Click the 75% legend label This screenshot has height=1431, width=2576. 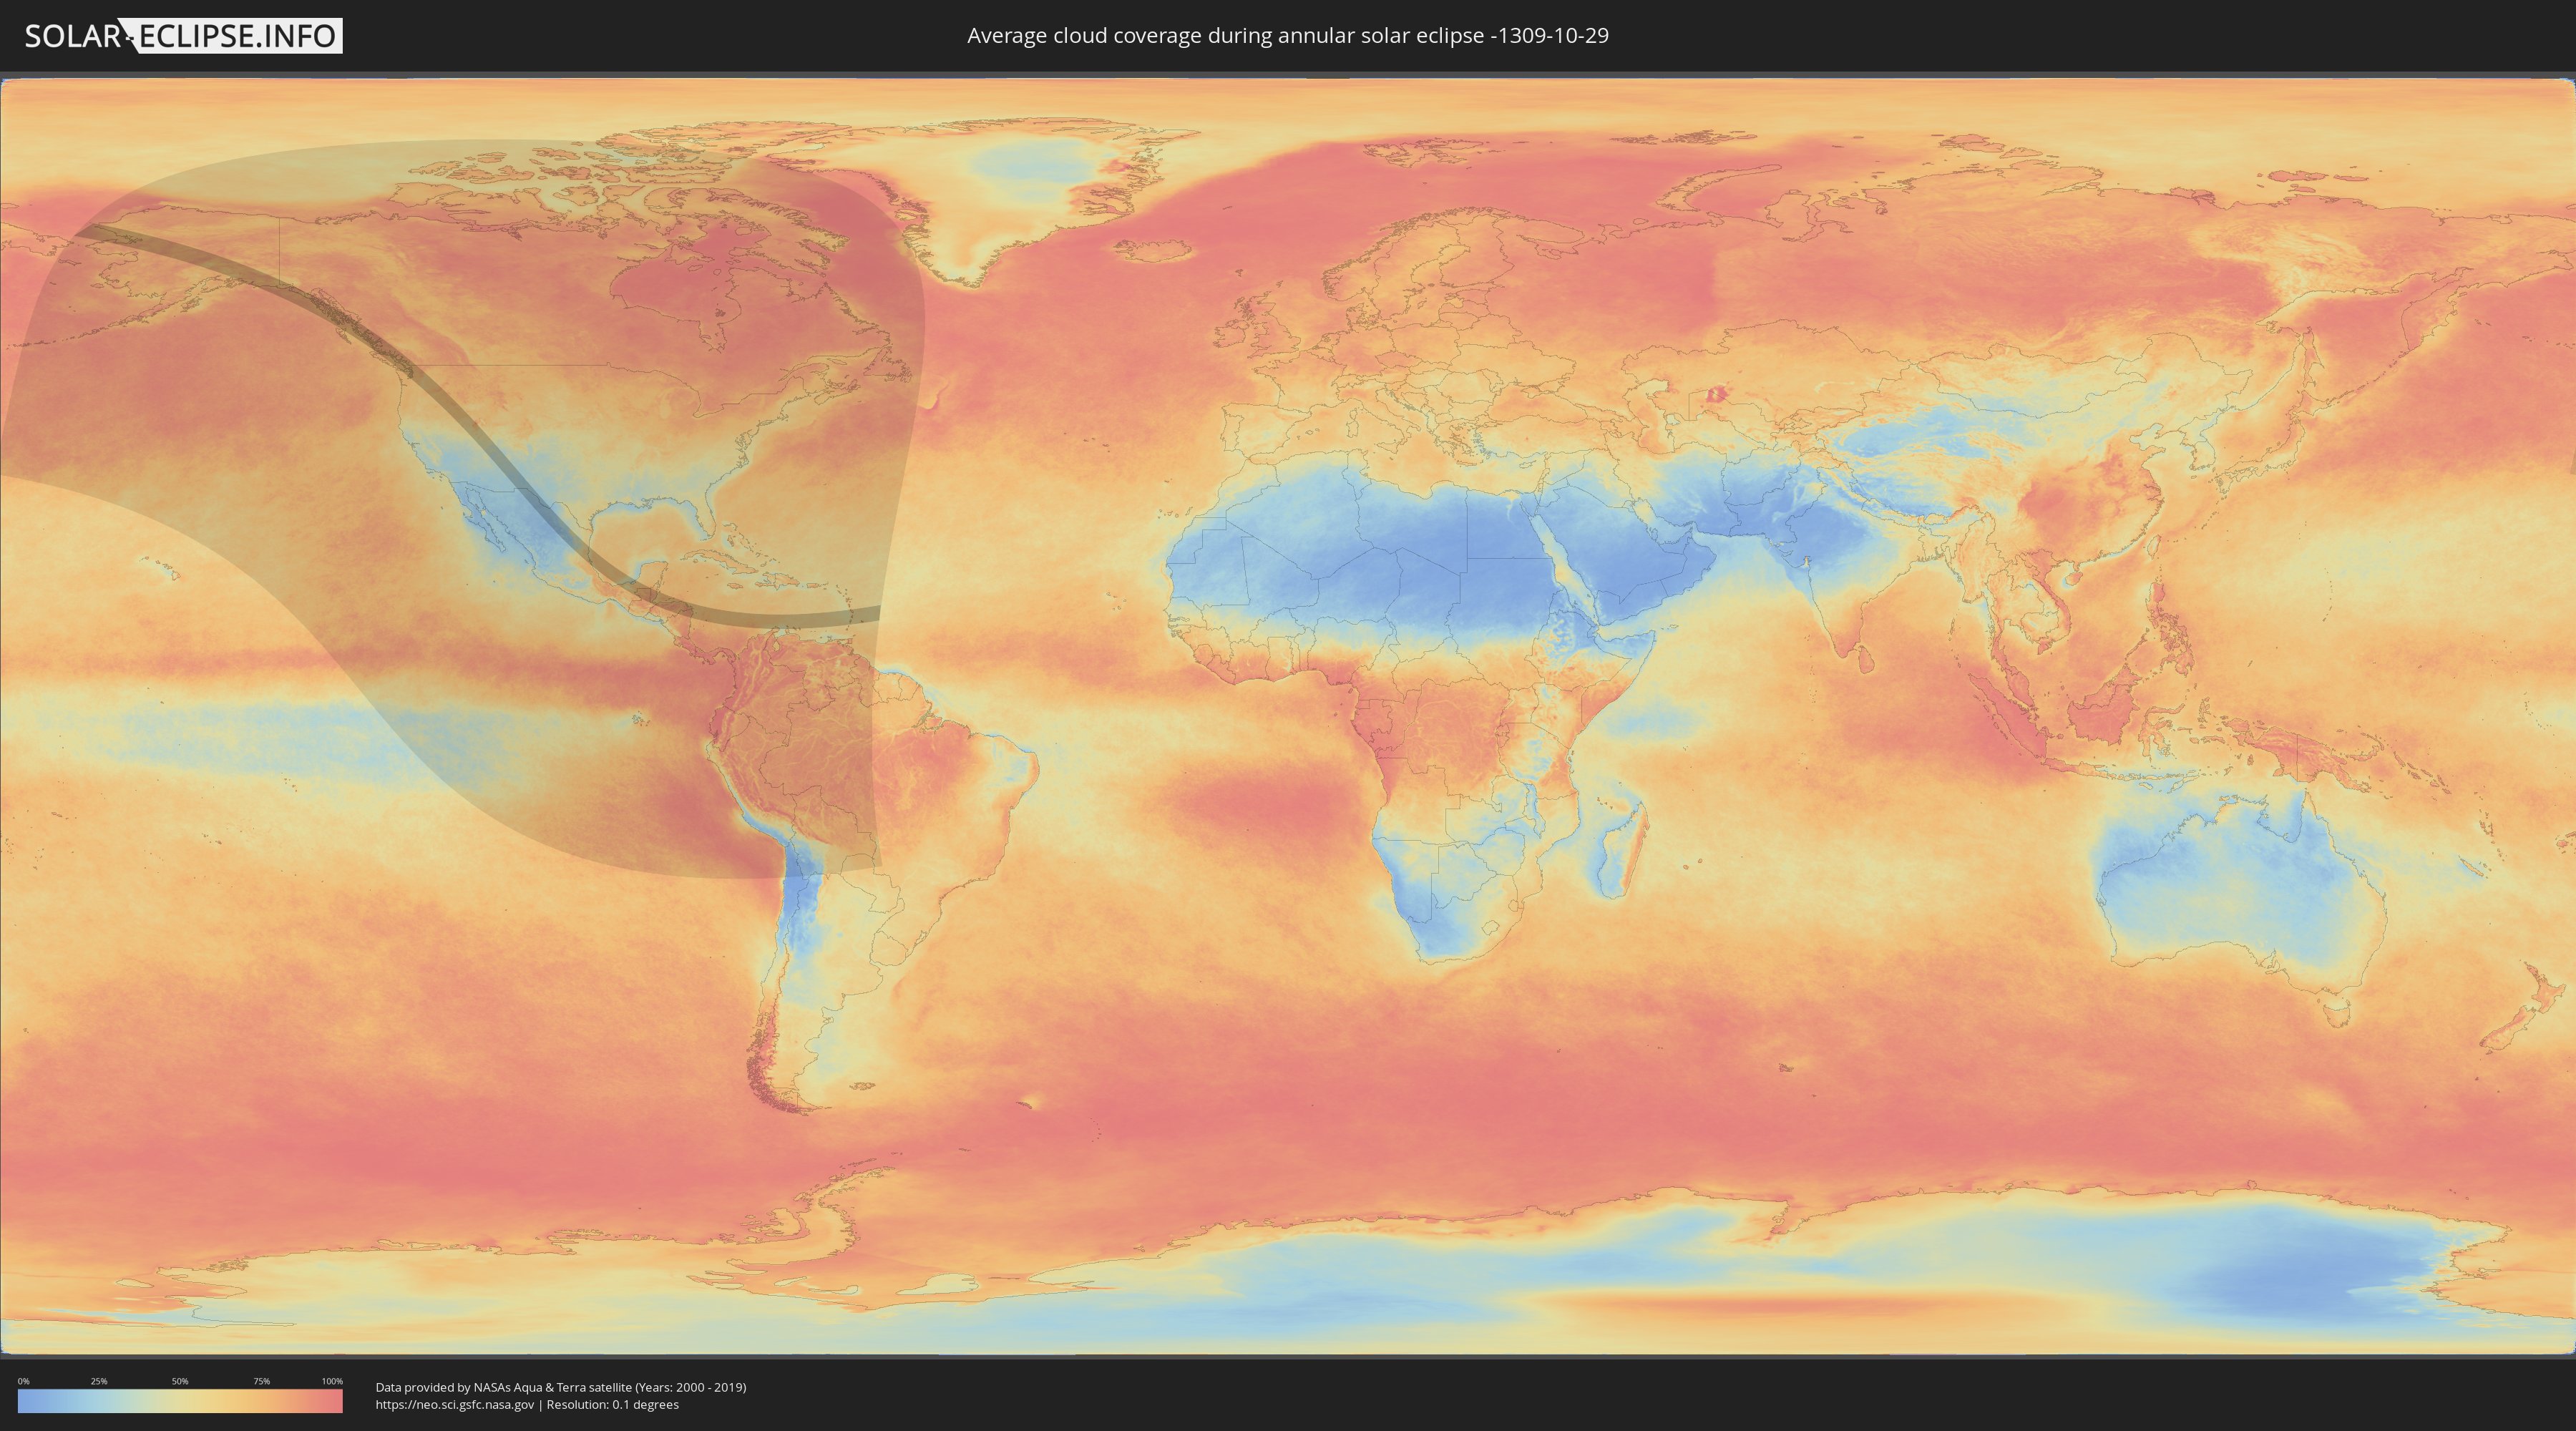tap(261, 1381)
